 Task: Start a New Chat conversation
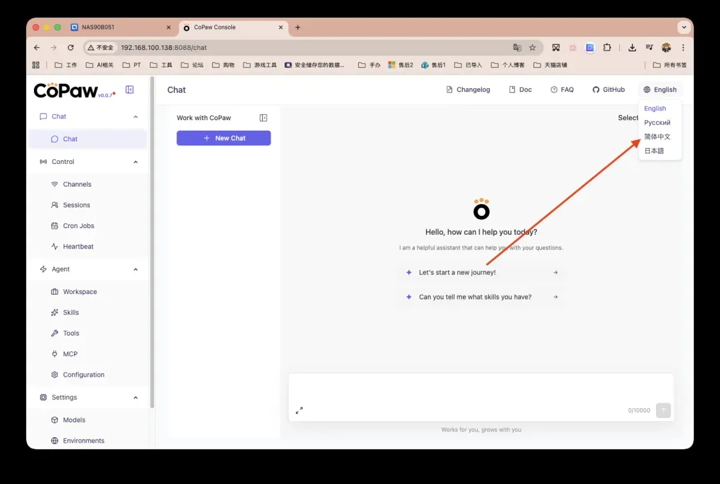(223, 137)
